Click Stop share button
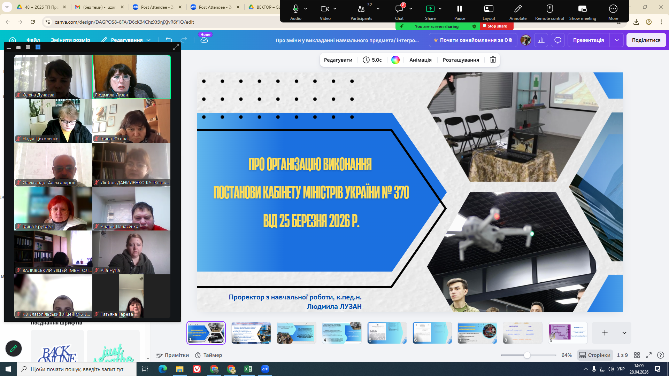The height and width of the screenshot is (376, 669). click(x=497, y=26)
